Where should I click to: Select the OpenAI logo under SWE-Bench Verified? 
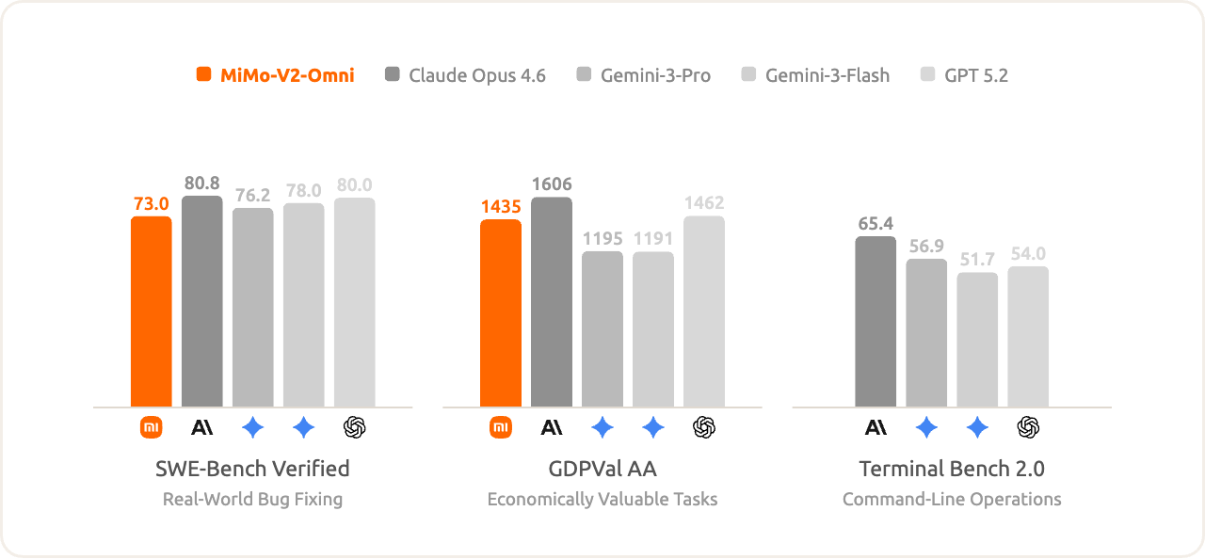click(x=354, y=427)
